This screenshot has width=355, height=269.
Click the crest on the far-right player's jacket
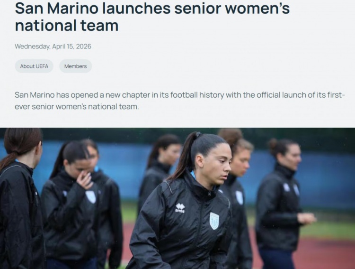[296, 190]
